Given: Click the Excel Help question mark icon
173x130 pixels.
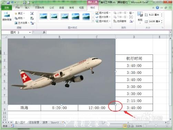Looking at the screenshot, I should coord(157,8).
